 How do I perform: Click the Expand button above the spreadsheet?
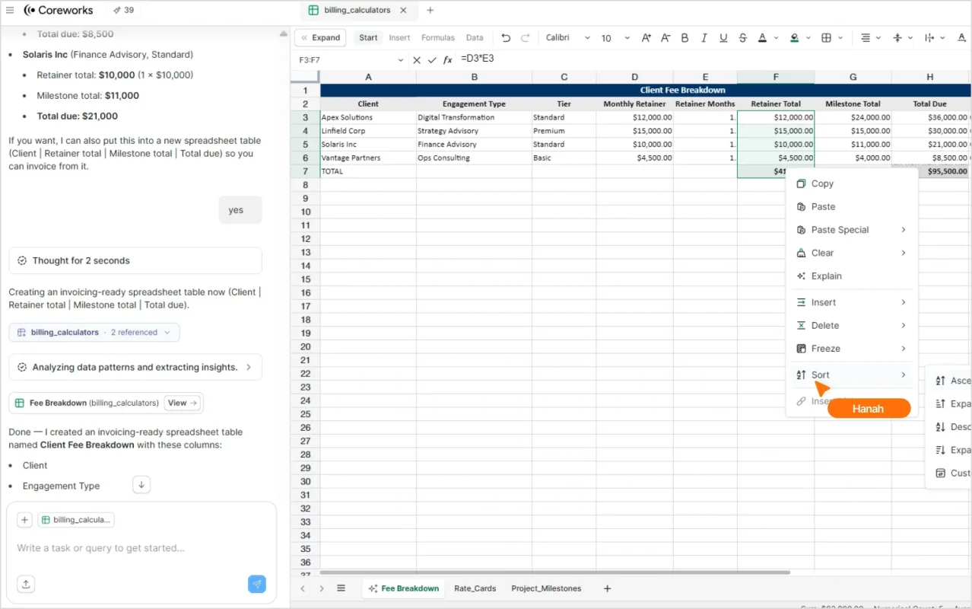tap(320, 37)
